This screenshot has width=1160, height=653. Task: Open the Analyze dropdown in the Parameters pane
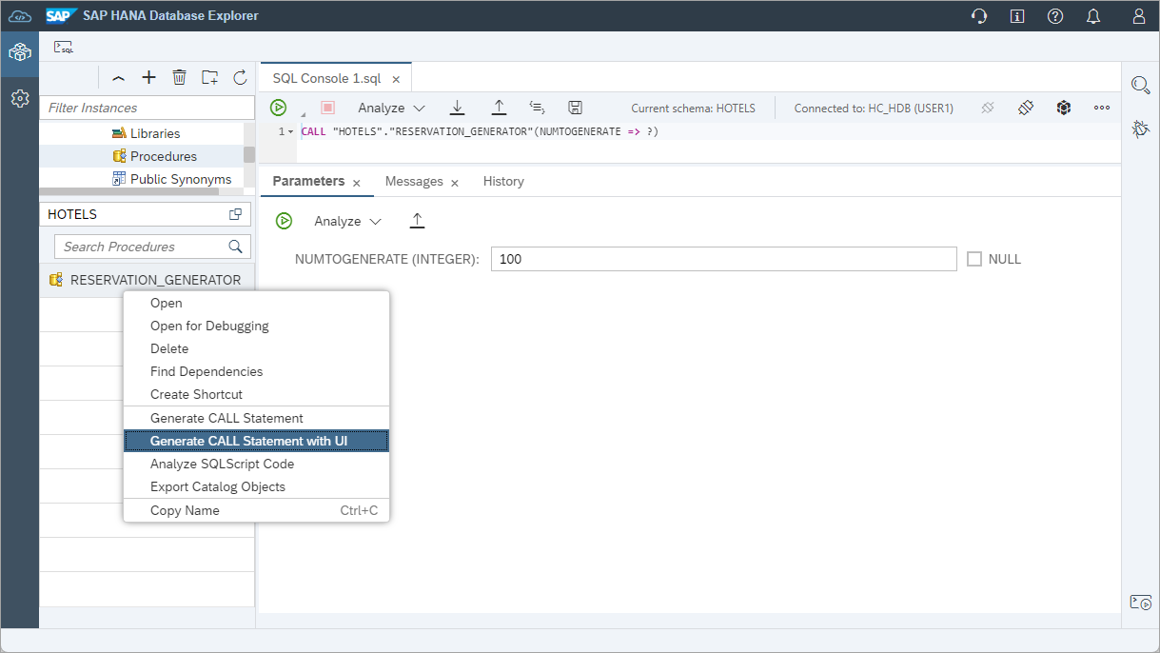[x=347, y=221]
